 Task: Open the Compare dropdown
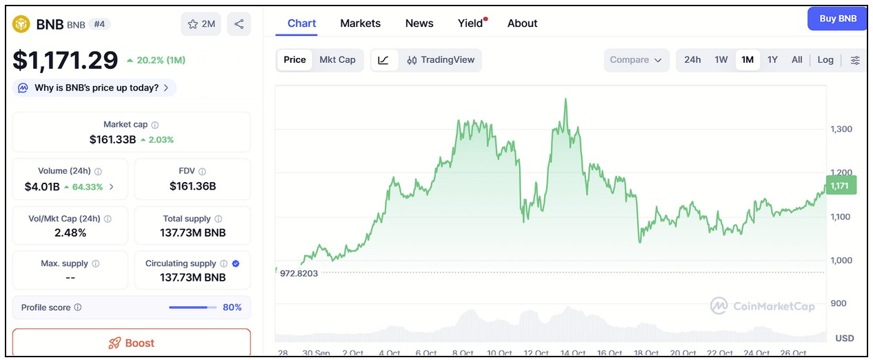[636, 60]
